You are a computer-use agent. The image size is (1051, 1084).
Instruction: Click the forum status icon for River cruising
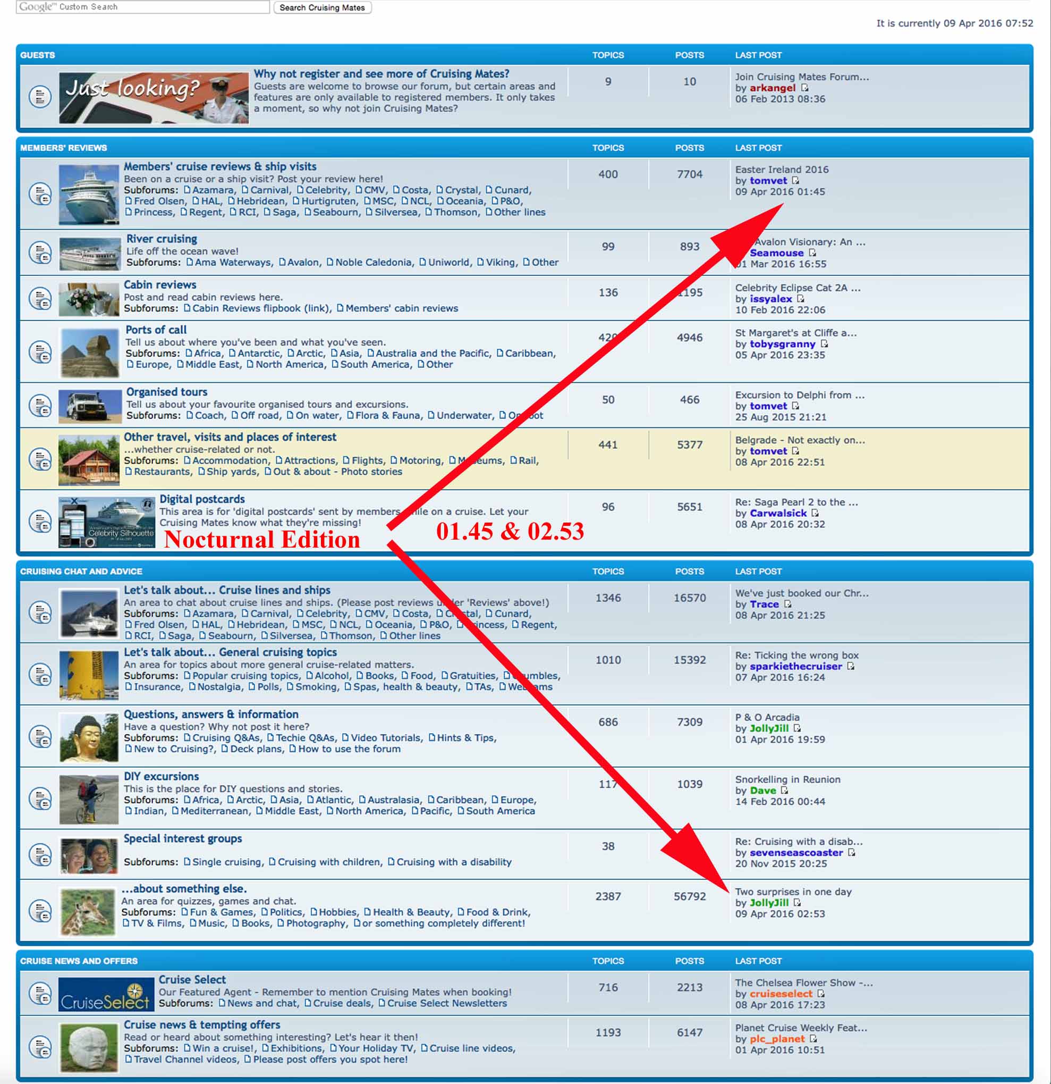(40, 253)
